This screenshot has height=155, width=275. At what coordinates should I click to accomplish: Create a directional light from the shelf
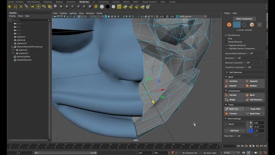[x=15, y=7]
